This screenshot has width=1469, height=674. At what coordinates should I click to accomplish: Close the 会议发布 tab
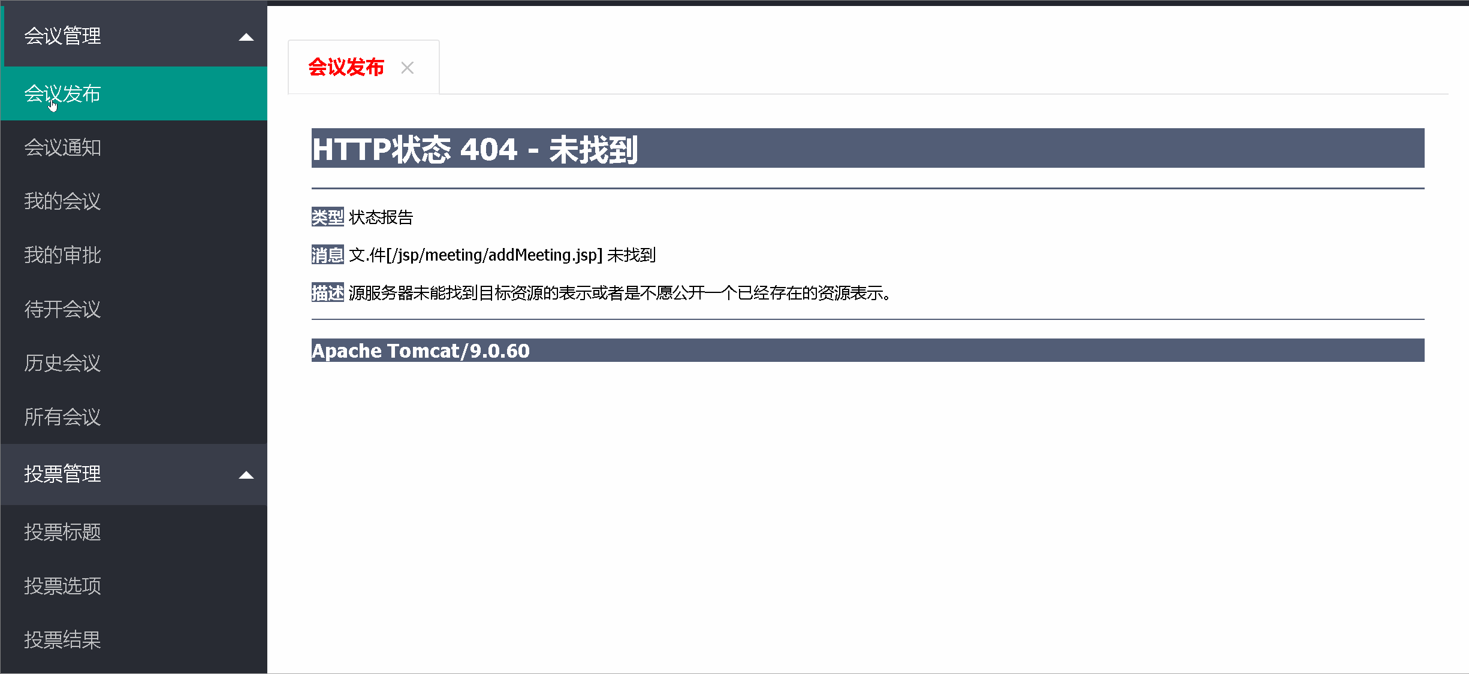pyautogui.click(x=408, y=67)
